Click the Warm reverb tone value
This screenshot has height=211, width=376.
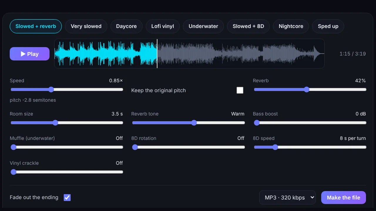(x=238, y=114)
